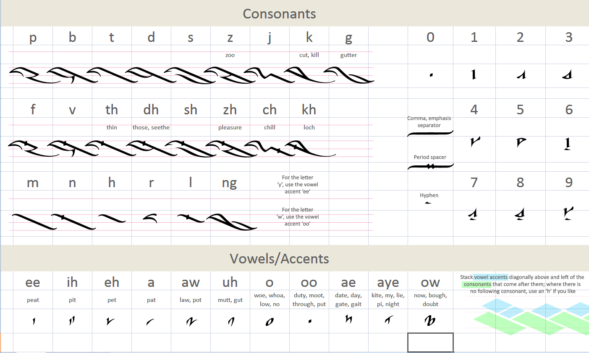This screenshot has height=353, width=589.
Task: Select the glyph for number 5
Action: click(521, 142)
